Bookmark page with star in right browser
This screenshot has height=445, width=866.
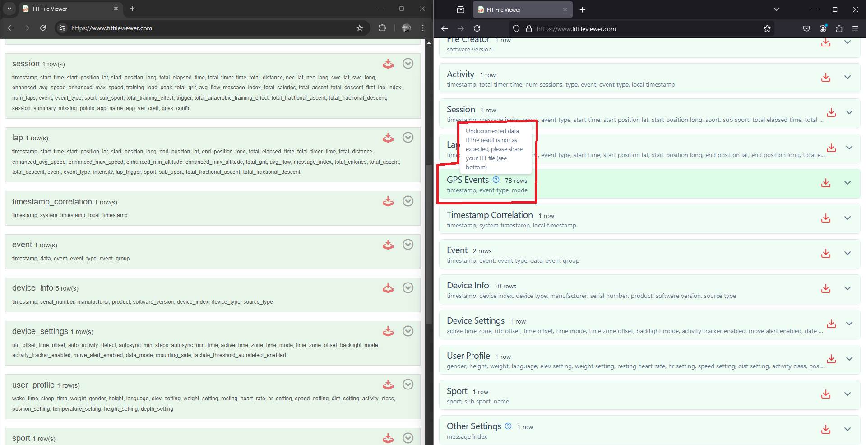tap(767, 29)
